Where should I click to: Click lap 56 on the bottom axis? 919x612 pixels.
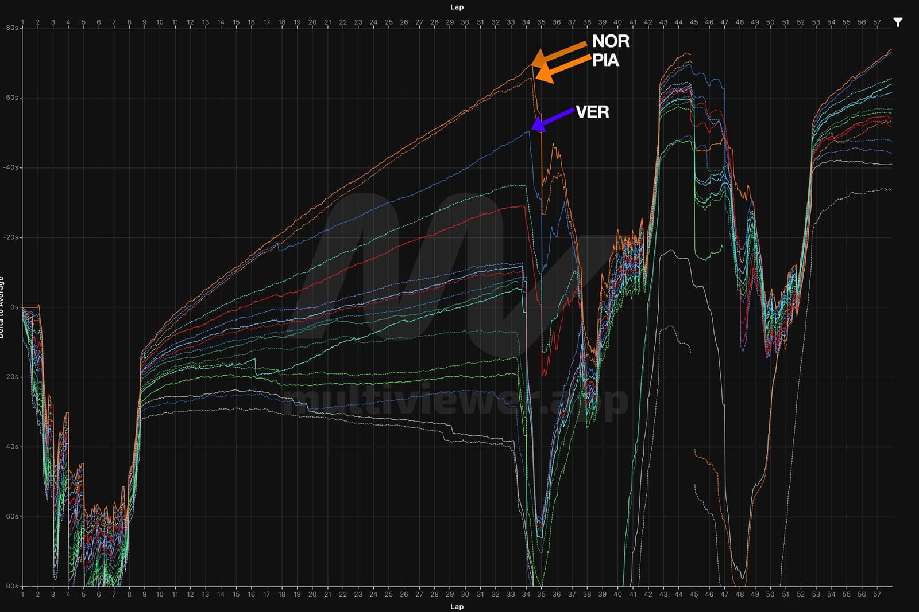pos(862,594)
